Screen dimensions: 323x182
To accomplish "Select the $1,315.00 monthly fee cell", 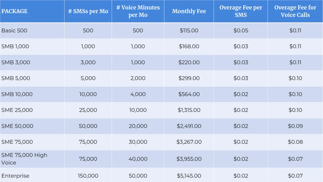I will click(x=189, y=110).
